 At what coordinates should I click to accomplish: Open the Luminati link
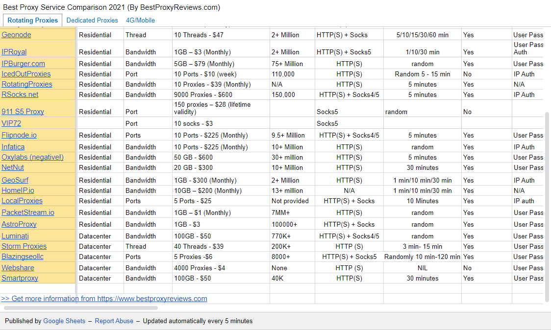15,236
